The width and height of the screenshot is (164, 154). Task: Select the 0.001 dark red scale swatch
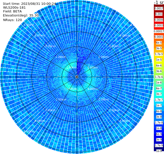click(x=159, y=14)
